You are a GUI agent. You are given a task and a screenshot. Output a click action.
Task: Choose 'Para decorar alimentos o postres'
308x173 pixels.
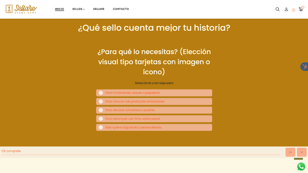coord(154,110)
